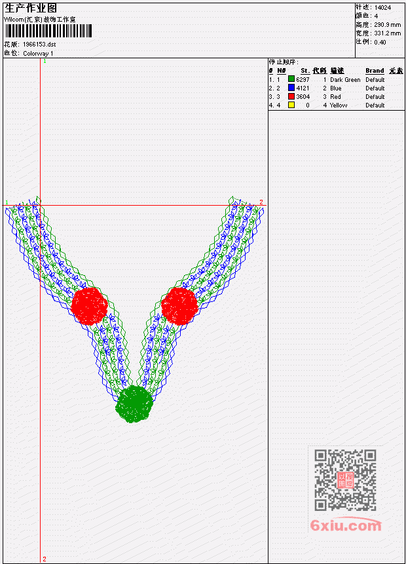The height and width of the screenshot is (564, 406).
Task: Click the stitch count value 14024
Action: pyautogui.click(x=382, y=8)
